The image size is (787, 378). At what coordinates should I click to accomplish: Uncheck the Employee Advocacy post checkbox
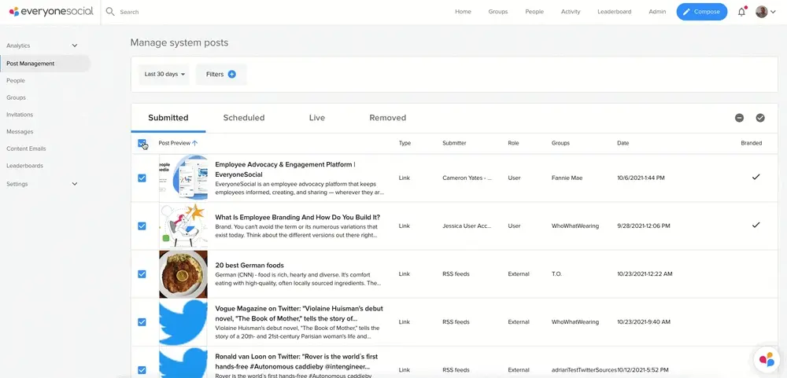142,178
